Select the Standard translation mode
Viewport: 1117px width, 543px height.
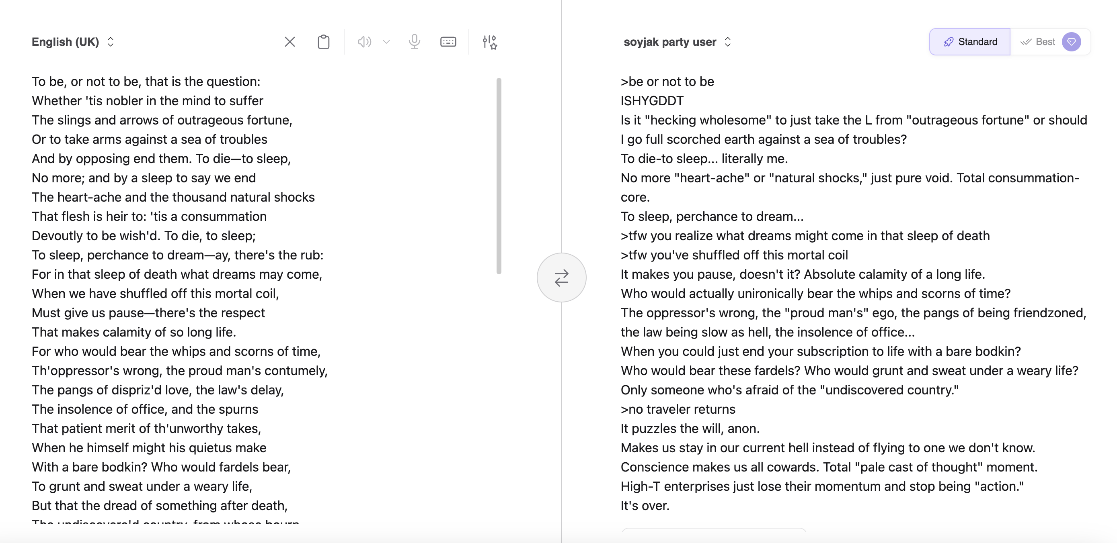pyautogui.click(x=969, y=42)
